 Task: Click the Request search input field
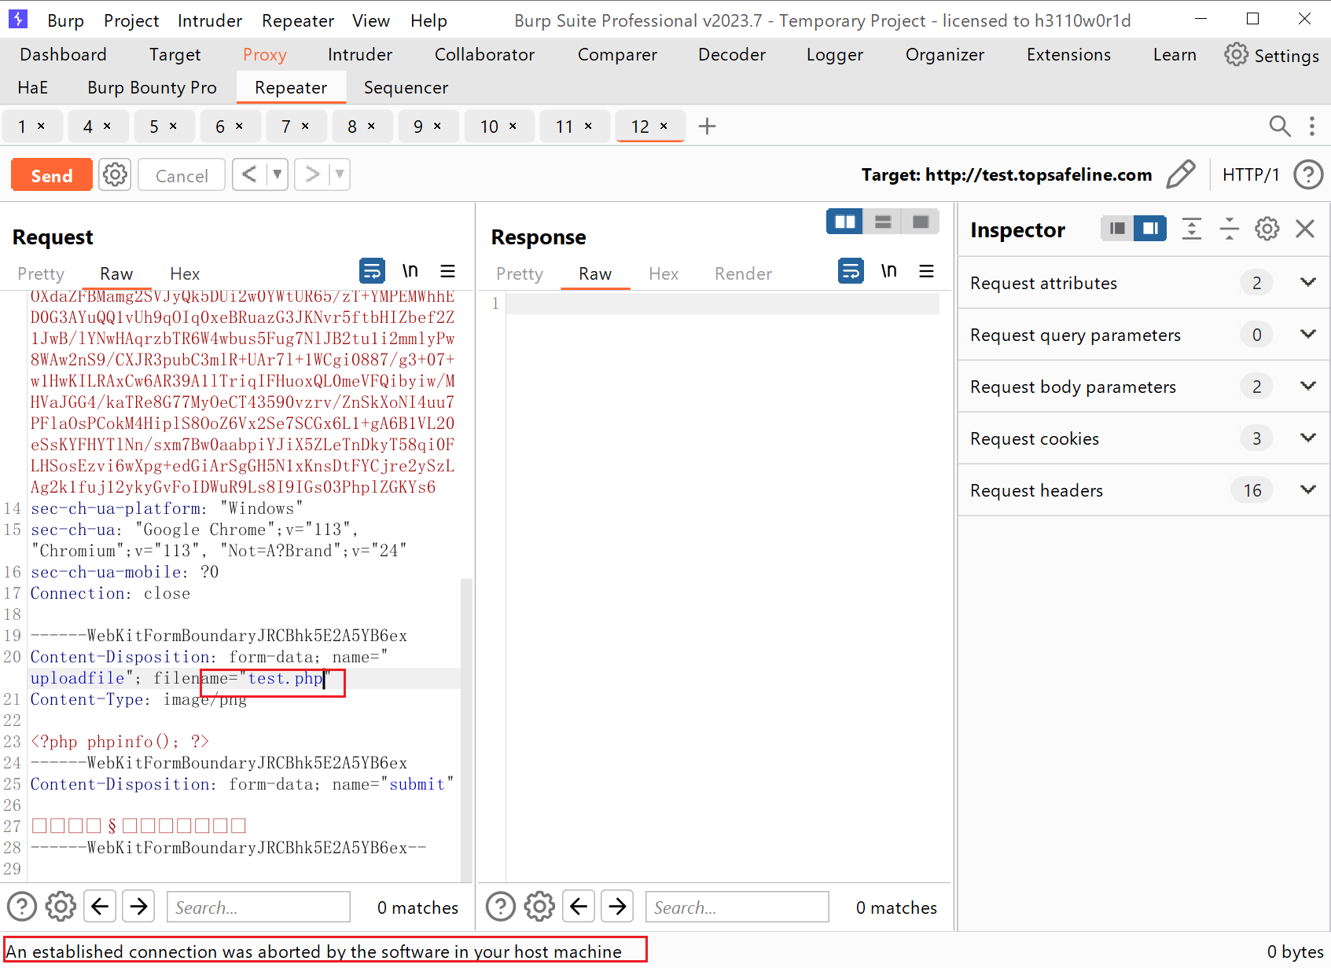pos(258,907)
